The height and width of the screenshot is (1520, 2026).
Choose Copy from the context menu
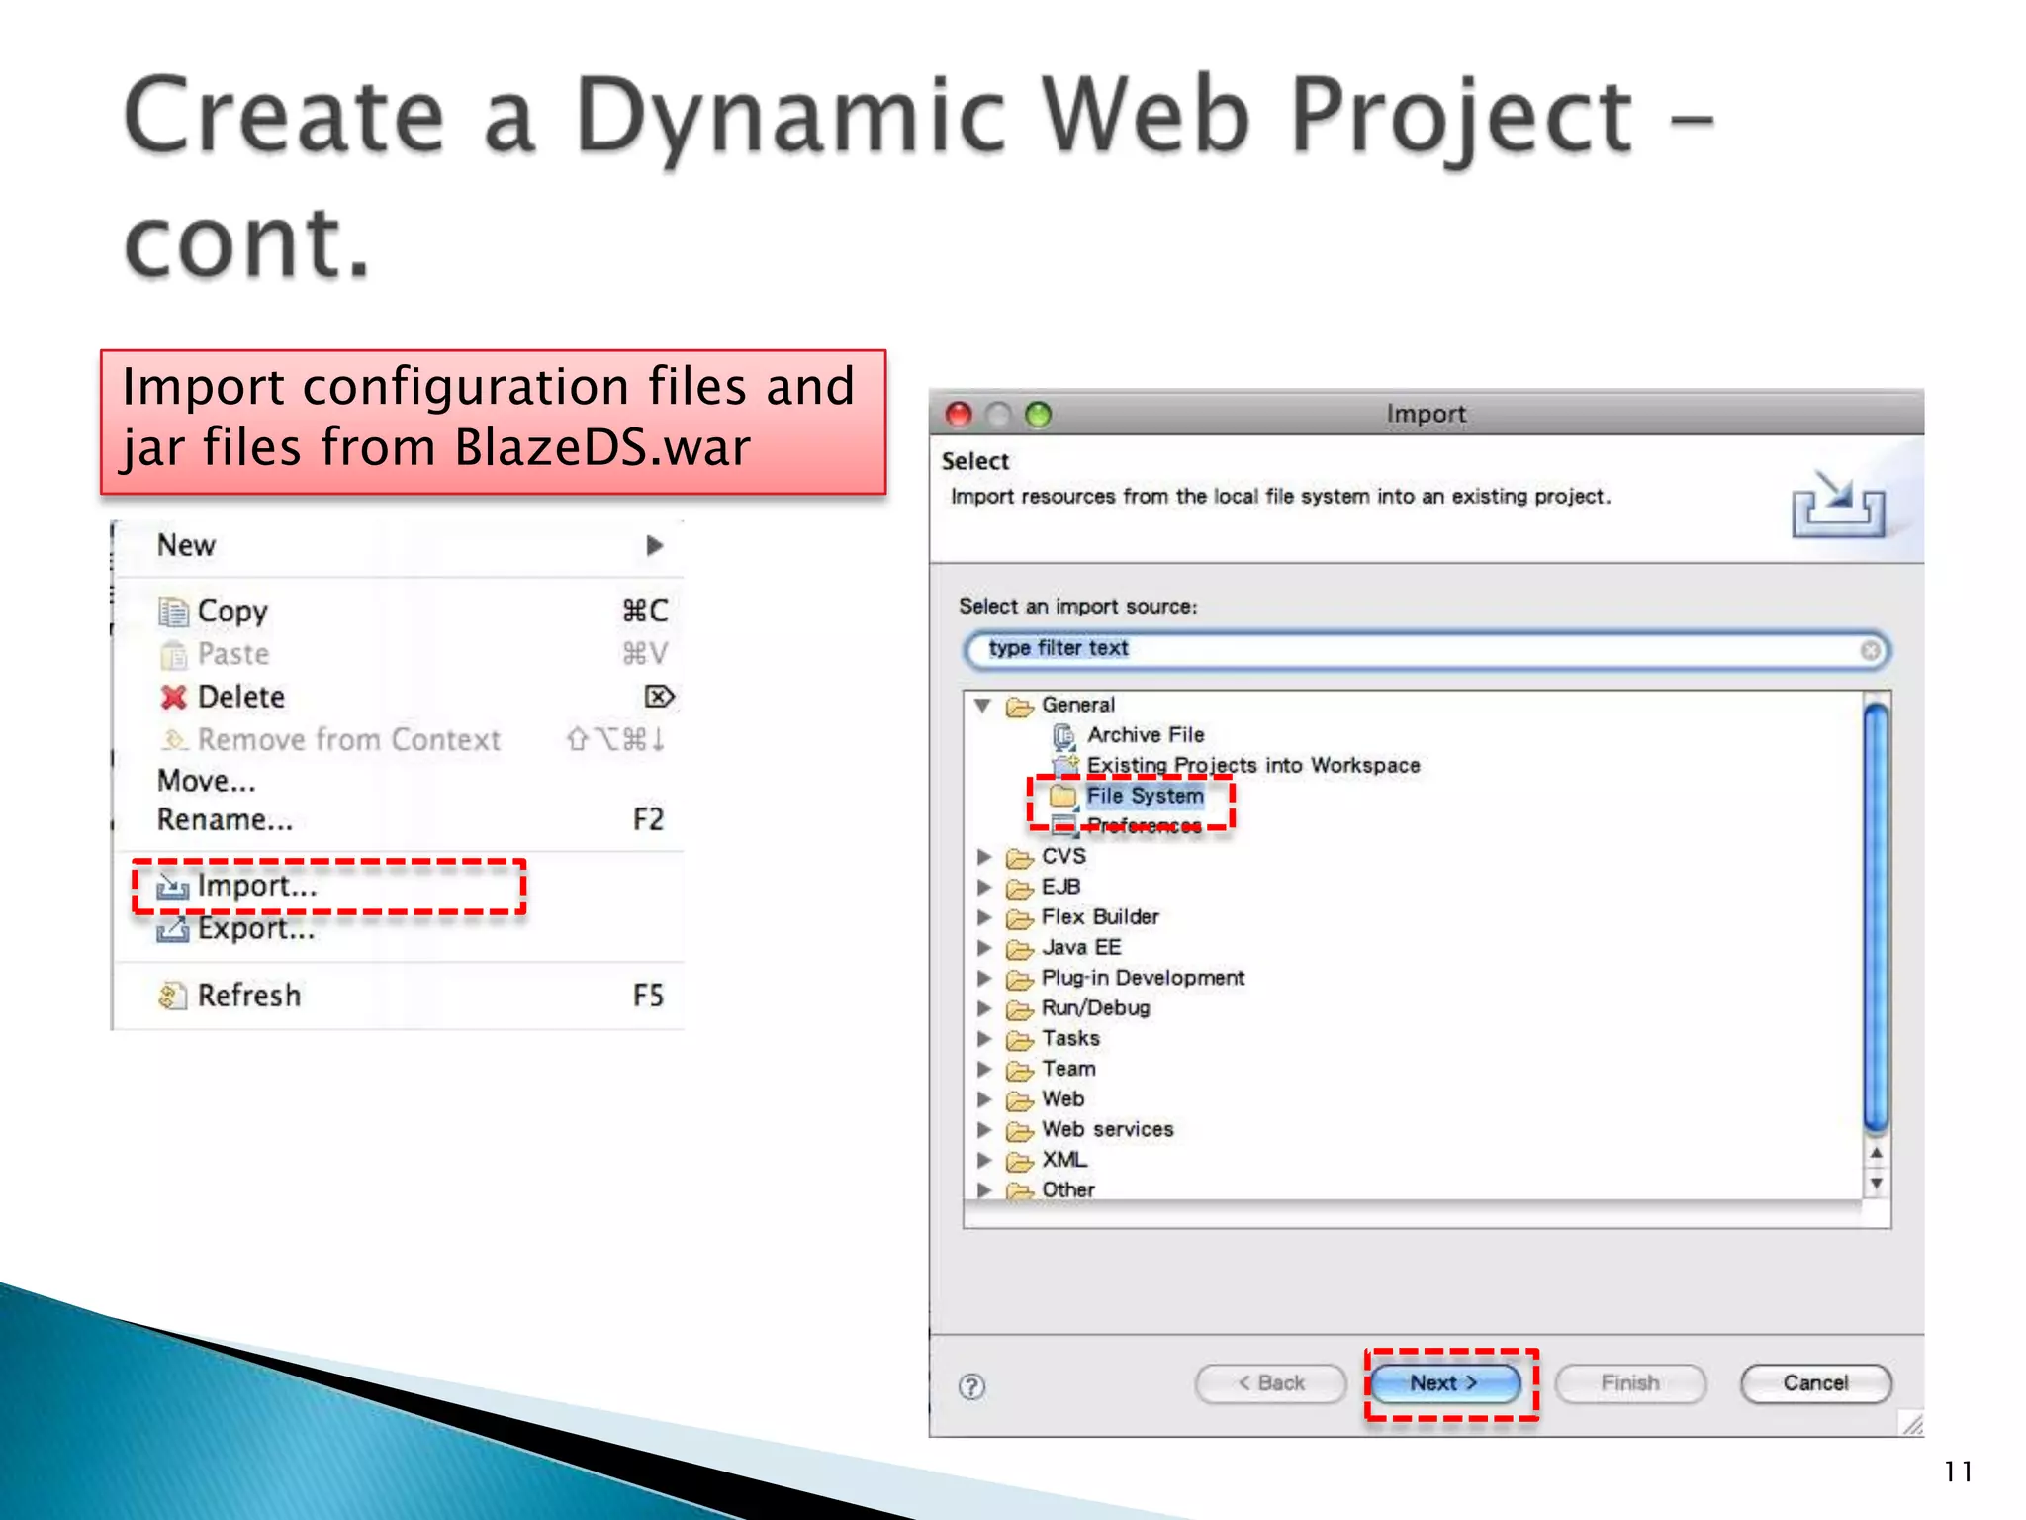point(400,612)
